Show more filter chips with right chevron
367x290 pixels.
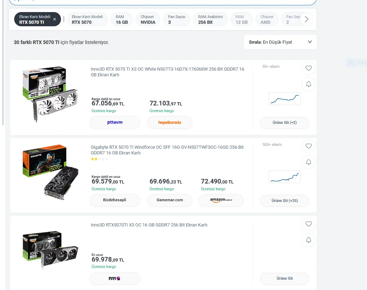click(306, 19)
